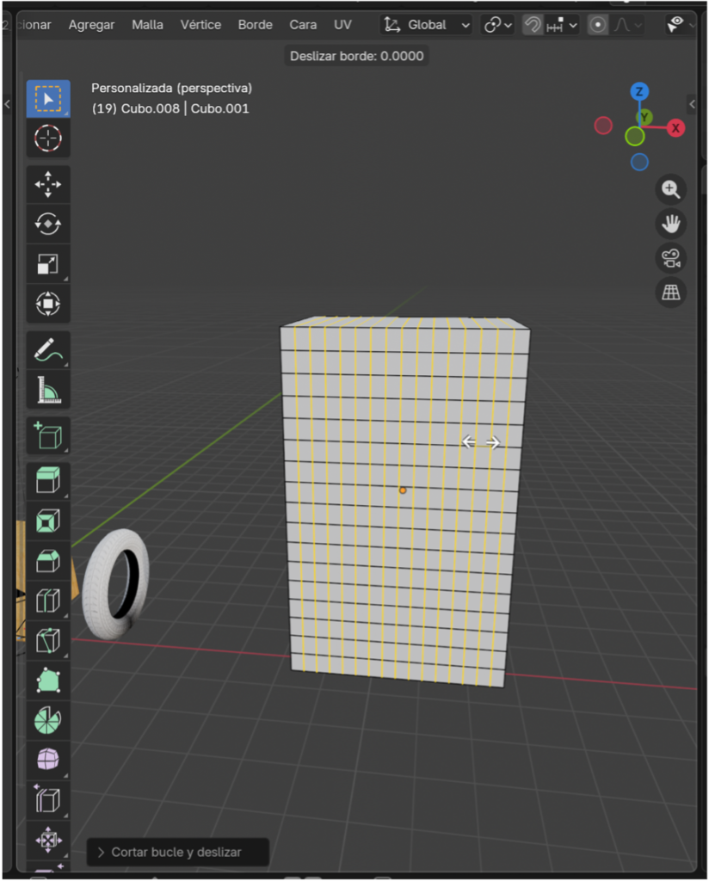This screenshot has height=881, width=709.
Task: Open the Global orientation dropdown
Action: pyautogui.click(x=427, y=25)
